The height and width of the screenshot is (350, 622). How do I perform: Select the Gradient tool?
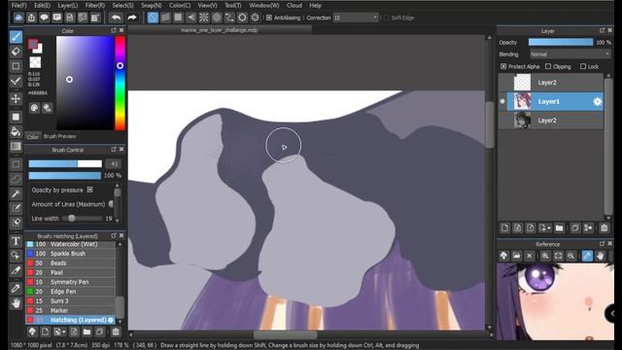click(x=16, y=147)
